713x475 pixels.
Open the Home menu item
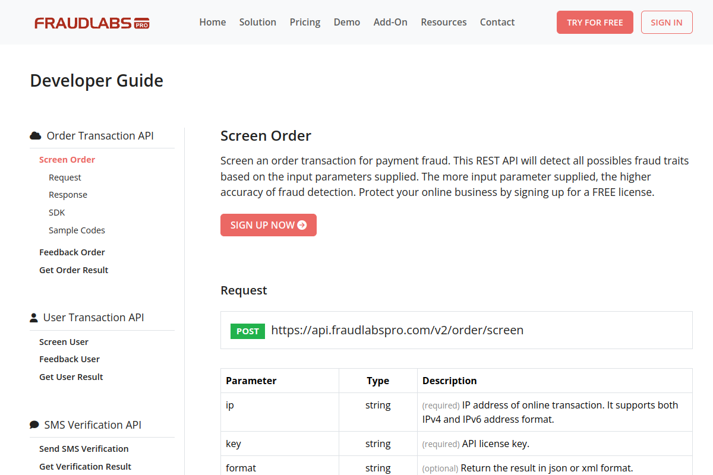213,22
